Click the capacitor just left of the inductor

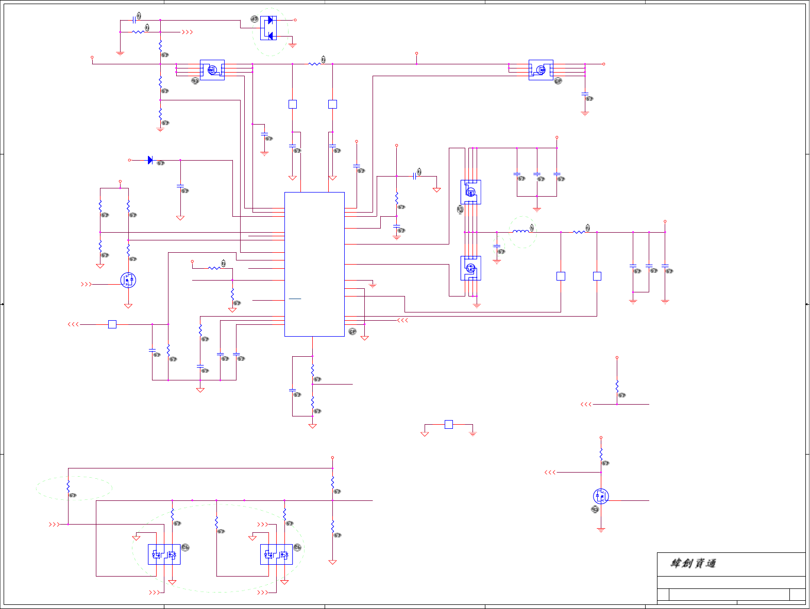click(x=497, y=246)
